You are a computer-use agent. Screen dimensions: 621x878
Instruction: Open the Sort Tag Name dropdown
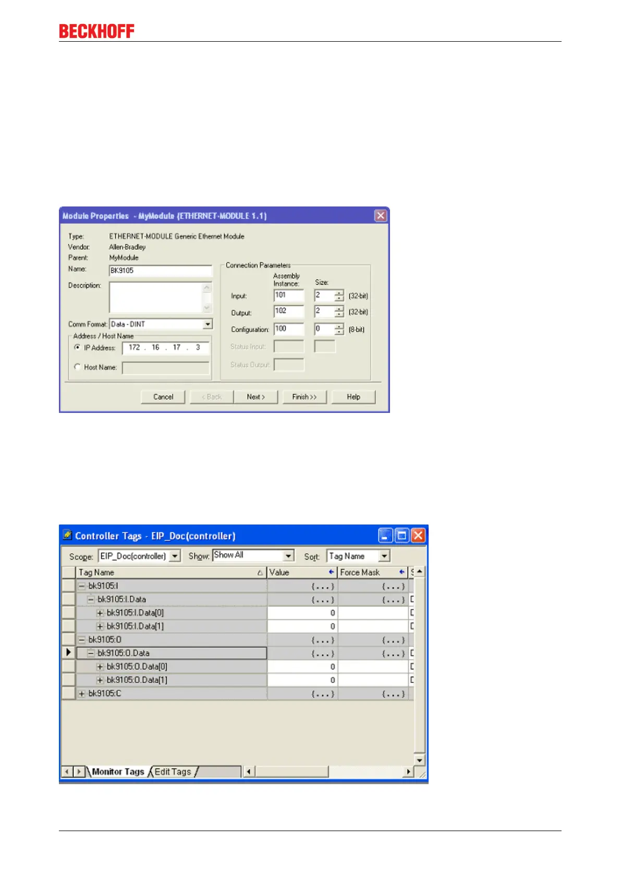click(x=384, y=556)
